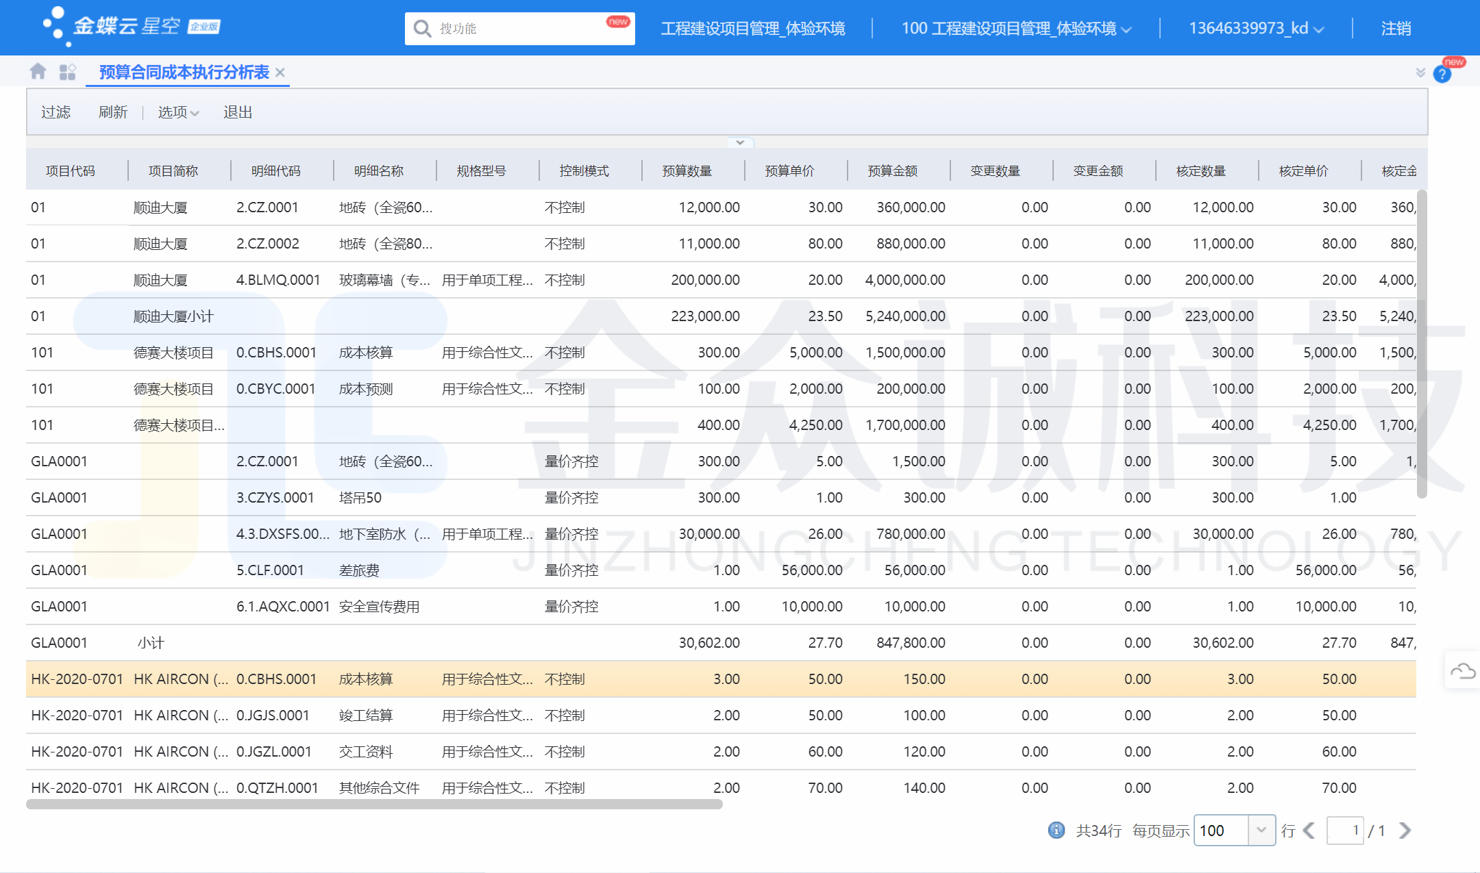Open rows-per-page 100 dropdown
This screenshot has width=1480, height=873.
(x=1261, y=831)
